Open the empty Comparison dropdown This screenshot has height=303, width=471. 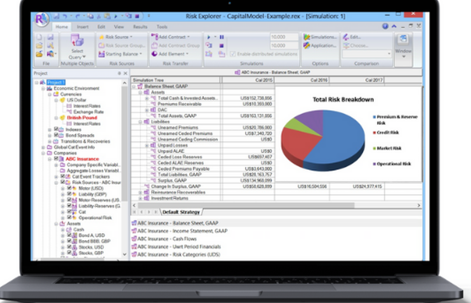[x=367, y=54]
